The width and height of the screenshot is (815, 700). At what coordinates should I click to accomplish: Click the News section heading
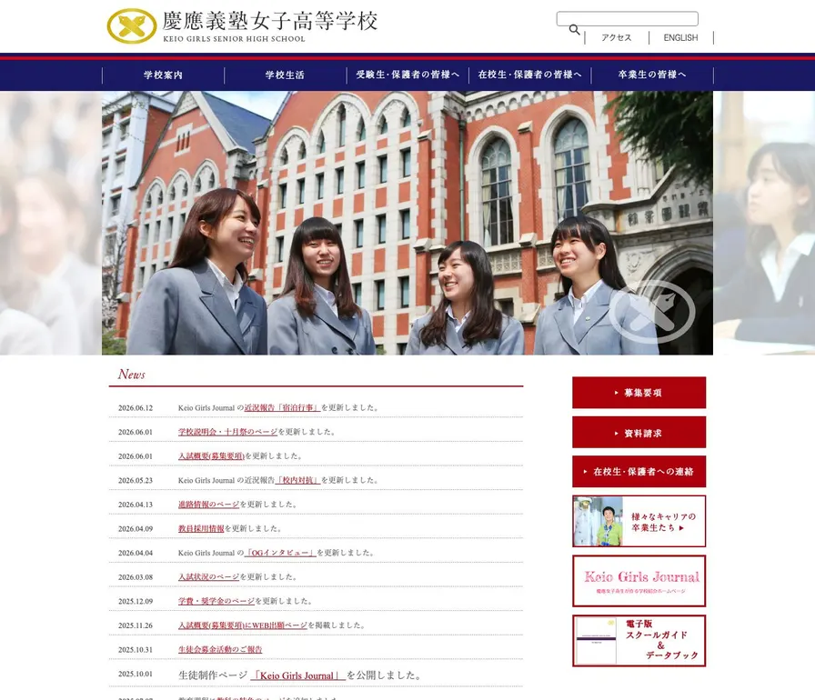coord(132,375)
